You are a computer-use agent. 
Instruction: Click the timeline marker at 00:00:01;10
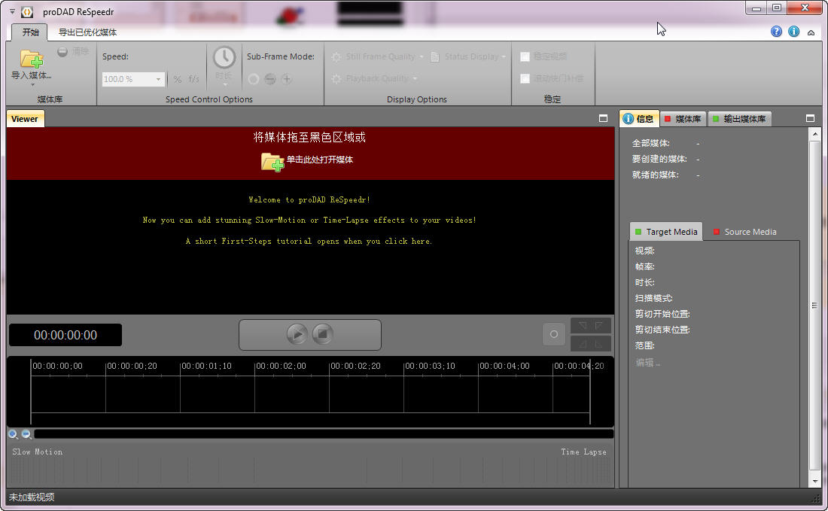tap(206, 367)
